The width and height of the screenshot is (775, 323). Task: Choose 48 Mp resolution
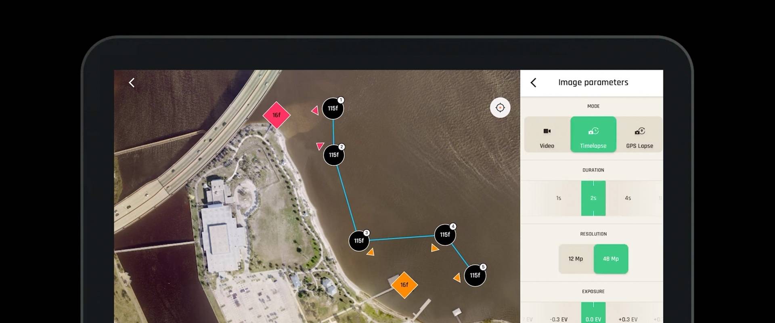(611, 259)
